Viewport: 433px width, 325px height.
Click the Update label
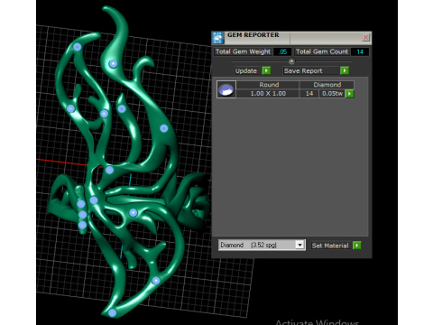click(x=246, y=70)
